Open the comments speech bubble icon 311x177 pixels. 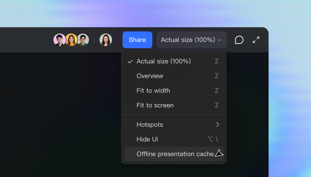point(239,40)
